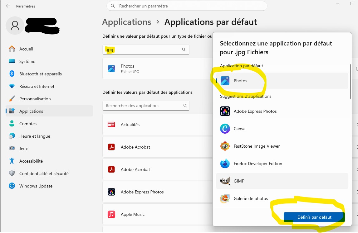Click the Applications breadcrumb link

(x=126, y=22)
